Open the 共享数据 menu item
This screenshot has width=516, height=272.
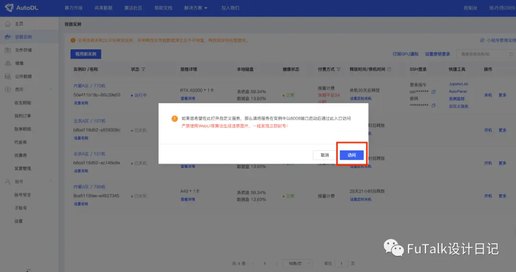(x=103, y=8)
